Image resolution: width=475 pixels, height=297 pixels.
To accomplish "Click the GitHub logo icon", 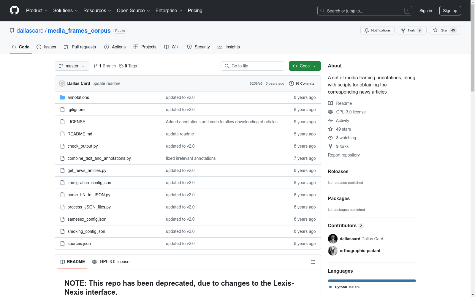I will [14, 10].
